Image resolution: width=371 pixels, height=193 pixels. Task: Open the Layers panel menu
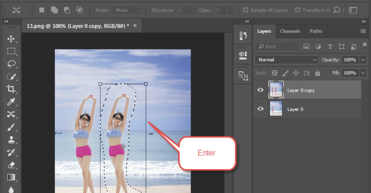click(x=363, y=31)
